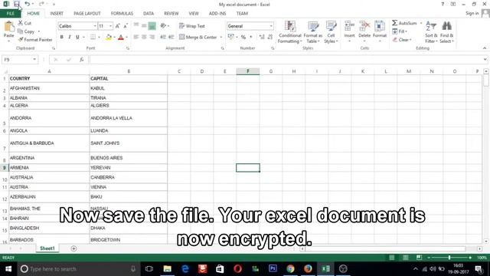Click the Windows Start button
The height and width of the screenshot is (276, 490).
tap(8, 269)
